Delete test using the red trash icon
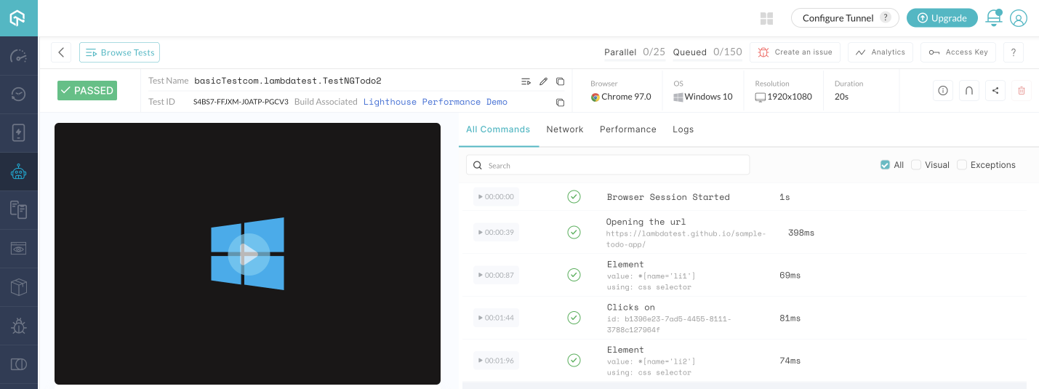Screen dimensions: 1039x389 click(1021, 91)
